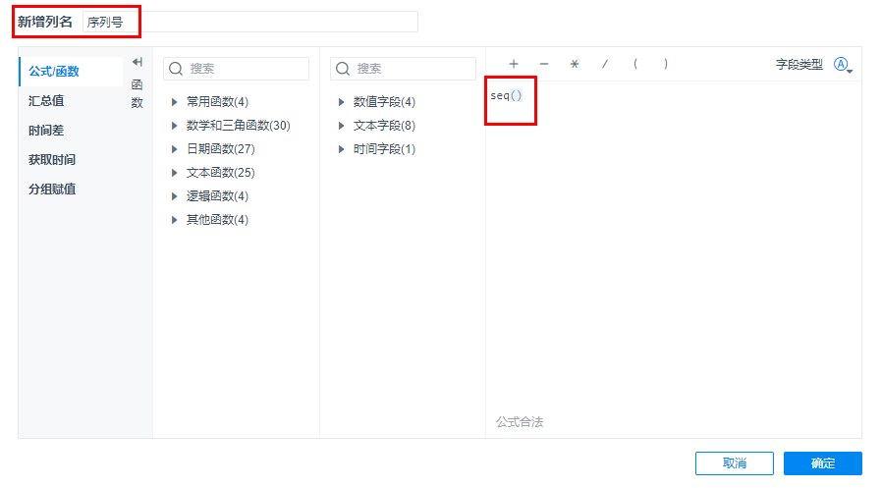Viewport: 881px width, 488px height.
Task: Collapse the function panel arrow icon
Action: (138, 62)
